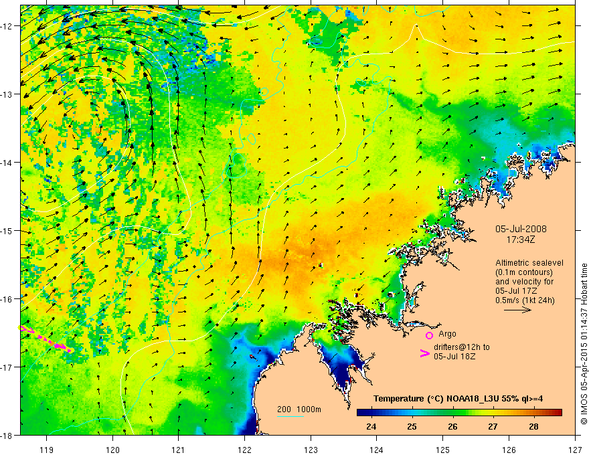The image size is (589, 455).
Task: Click the 0.5m/s velocity scale arrow
Action: (x=517, y=310)
